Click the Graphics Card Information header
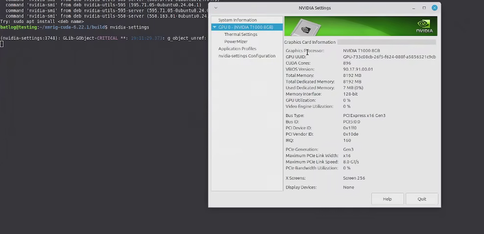484x234 pixels. click(x=309, y=42)
